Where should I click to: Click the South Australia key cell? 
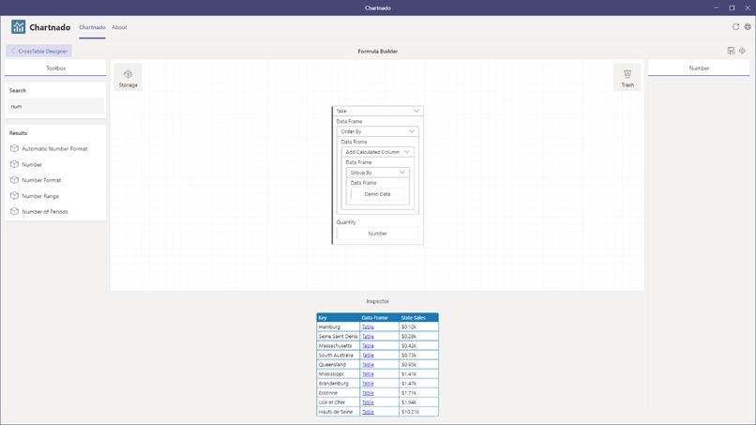(338, 355)
